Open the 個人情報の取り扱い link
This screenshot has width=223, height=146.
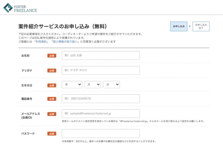tap(65, 41)
